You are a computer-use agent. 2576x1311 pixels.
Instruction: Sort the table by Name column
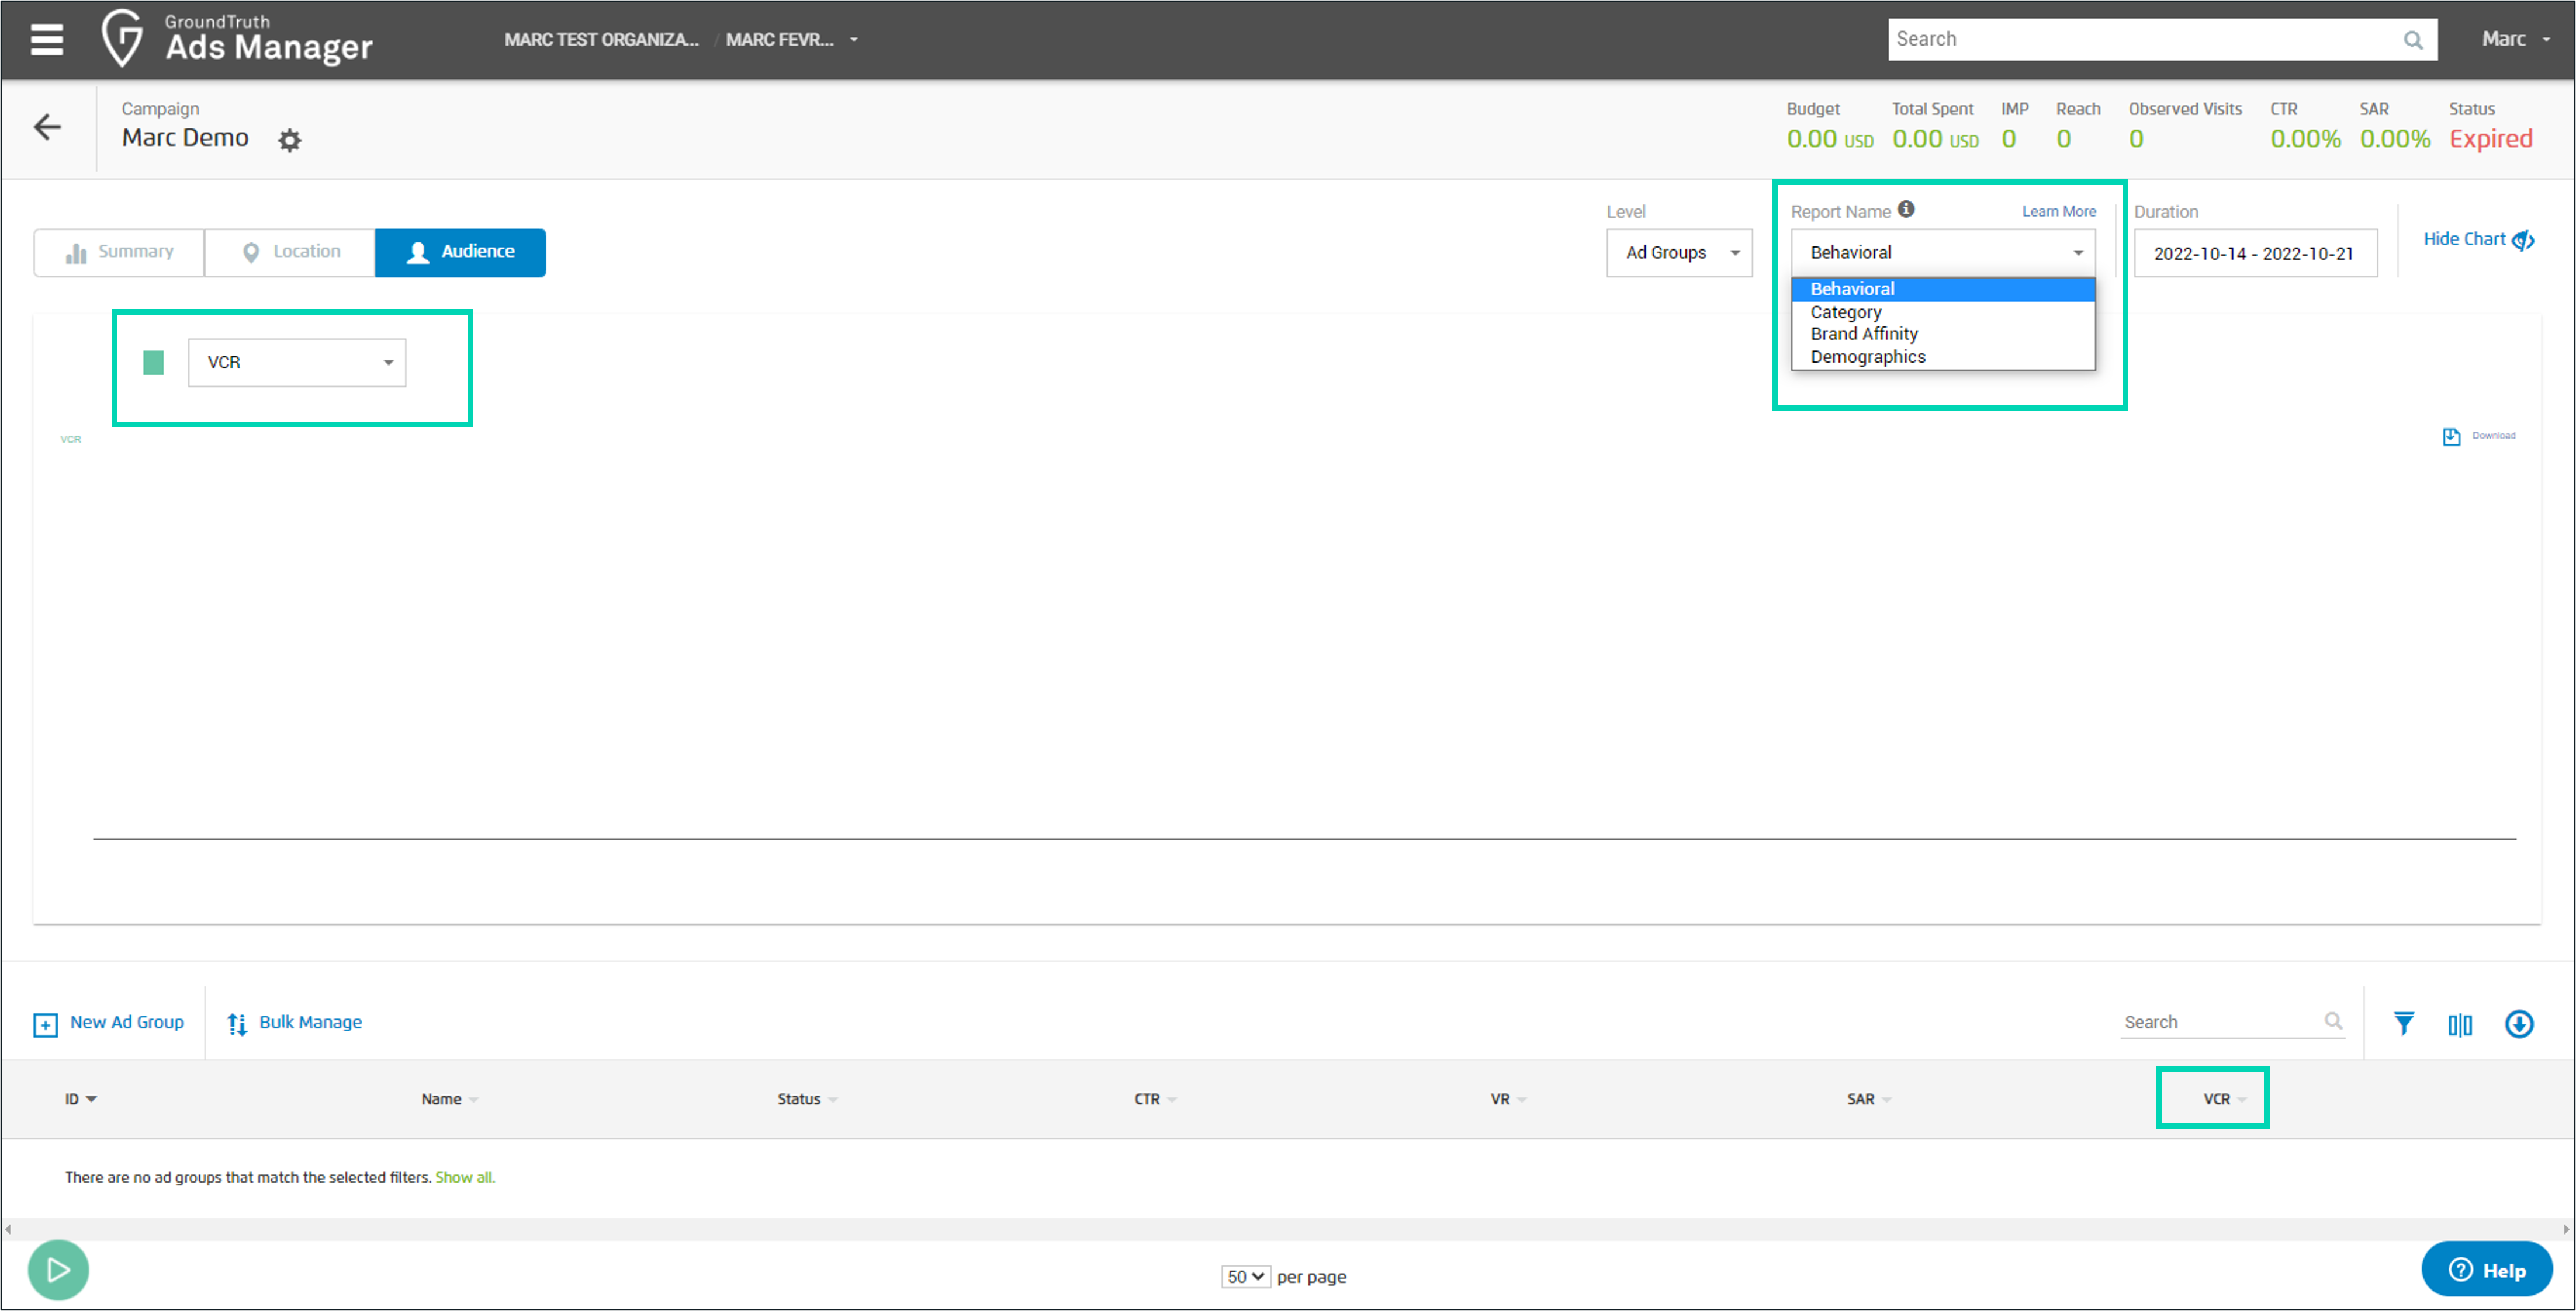coord(449,1099)
